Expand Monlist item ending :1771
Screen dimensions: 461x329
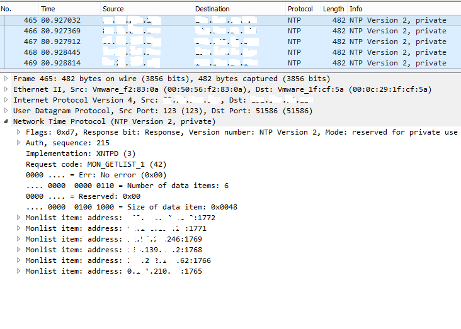pos(18,228)
